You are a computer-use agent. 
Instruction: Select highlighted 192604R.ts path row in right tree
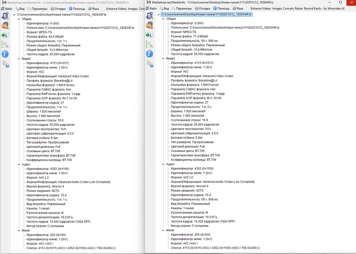206,14
